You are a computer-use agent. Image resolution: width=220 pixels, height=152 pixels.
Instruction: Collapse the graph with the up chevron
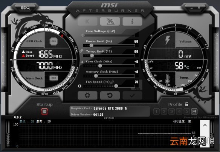point(205,125)
